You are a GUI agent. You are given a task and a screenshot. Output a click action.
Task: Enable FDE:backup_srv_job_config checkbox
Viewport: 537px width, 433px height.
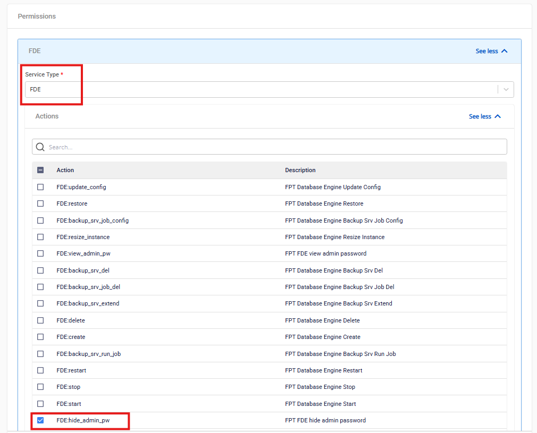click(40, 220)
